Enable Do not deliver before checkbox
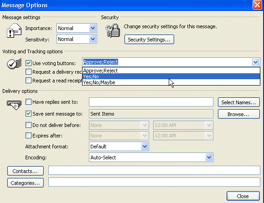Viewport: 264px width, 203px height. pyautogui.click(x=28, y=125)
